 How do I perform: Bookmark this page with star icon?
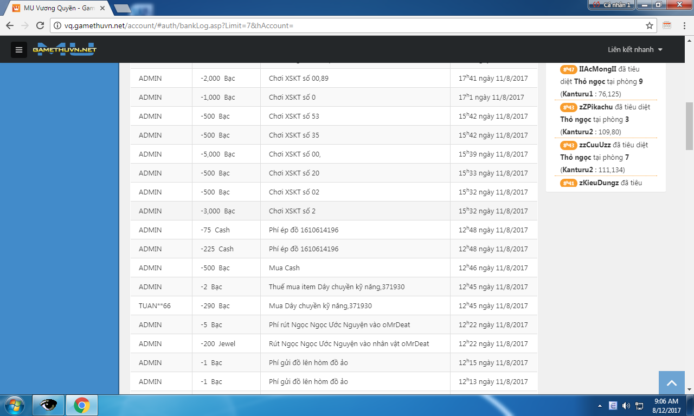(x=649, y=25)
